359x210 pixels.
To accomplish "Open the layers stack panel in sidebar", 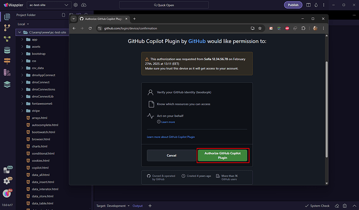I will 7,84.
